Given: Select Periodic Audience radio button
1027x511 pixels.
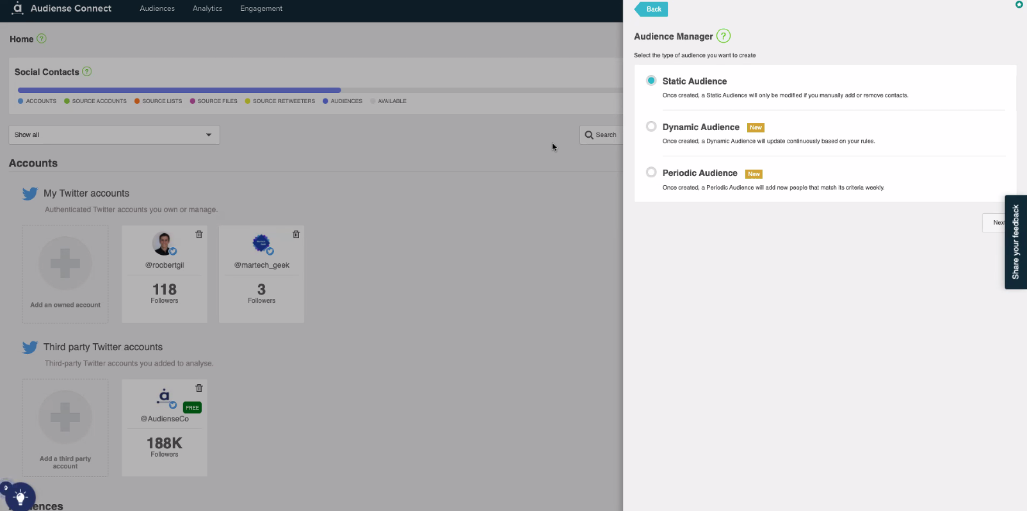Looking at the screenshot, I should [x=651, y=172].
